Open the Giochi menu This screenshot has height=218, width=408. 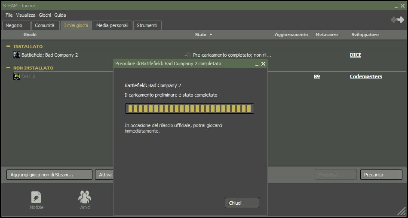45,15
